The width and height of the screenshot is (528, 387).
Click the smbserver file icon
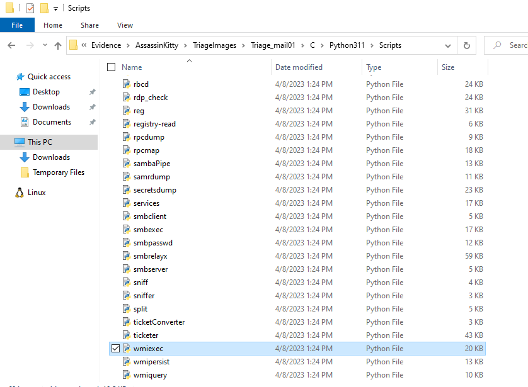coord(127,269)
